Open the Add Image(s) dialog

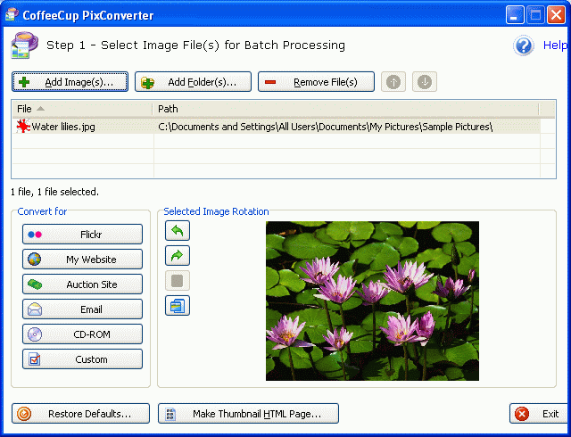pyautogui.click(x=70, y=82)
